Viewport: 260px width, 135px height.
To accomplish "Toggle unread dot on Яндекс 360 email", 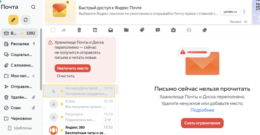I will (x=62, y=130).
